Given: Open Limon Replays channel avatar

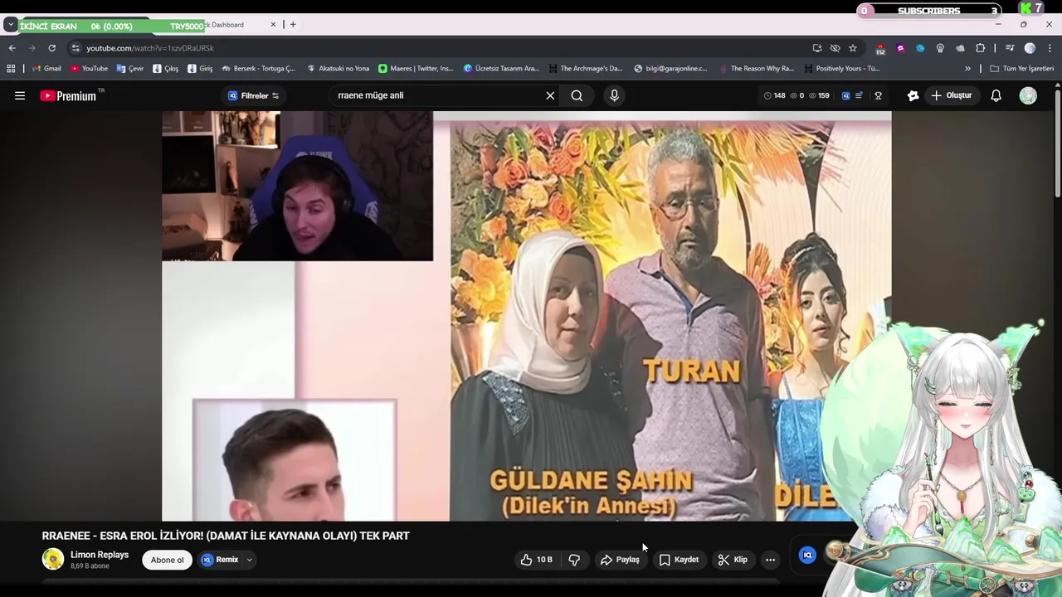Looking at the screenshot, I should [53, 559].
